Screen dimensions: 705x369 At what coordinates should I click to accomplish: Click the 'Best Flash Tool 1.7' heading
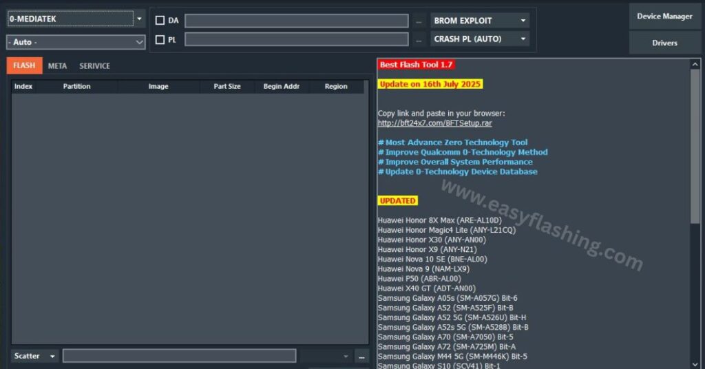tap(416, 65)
